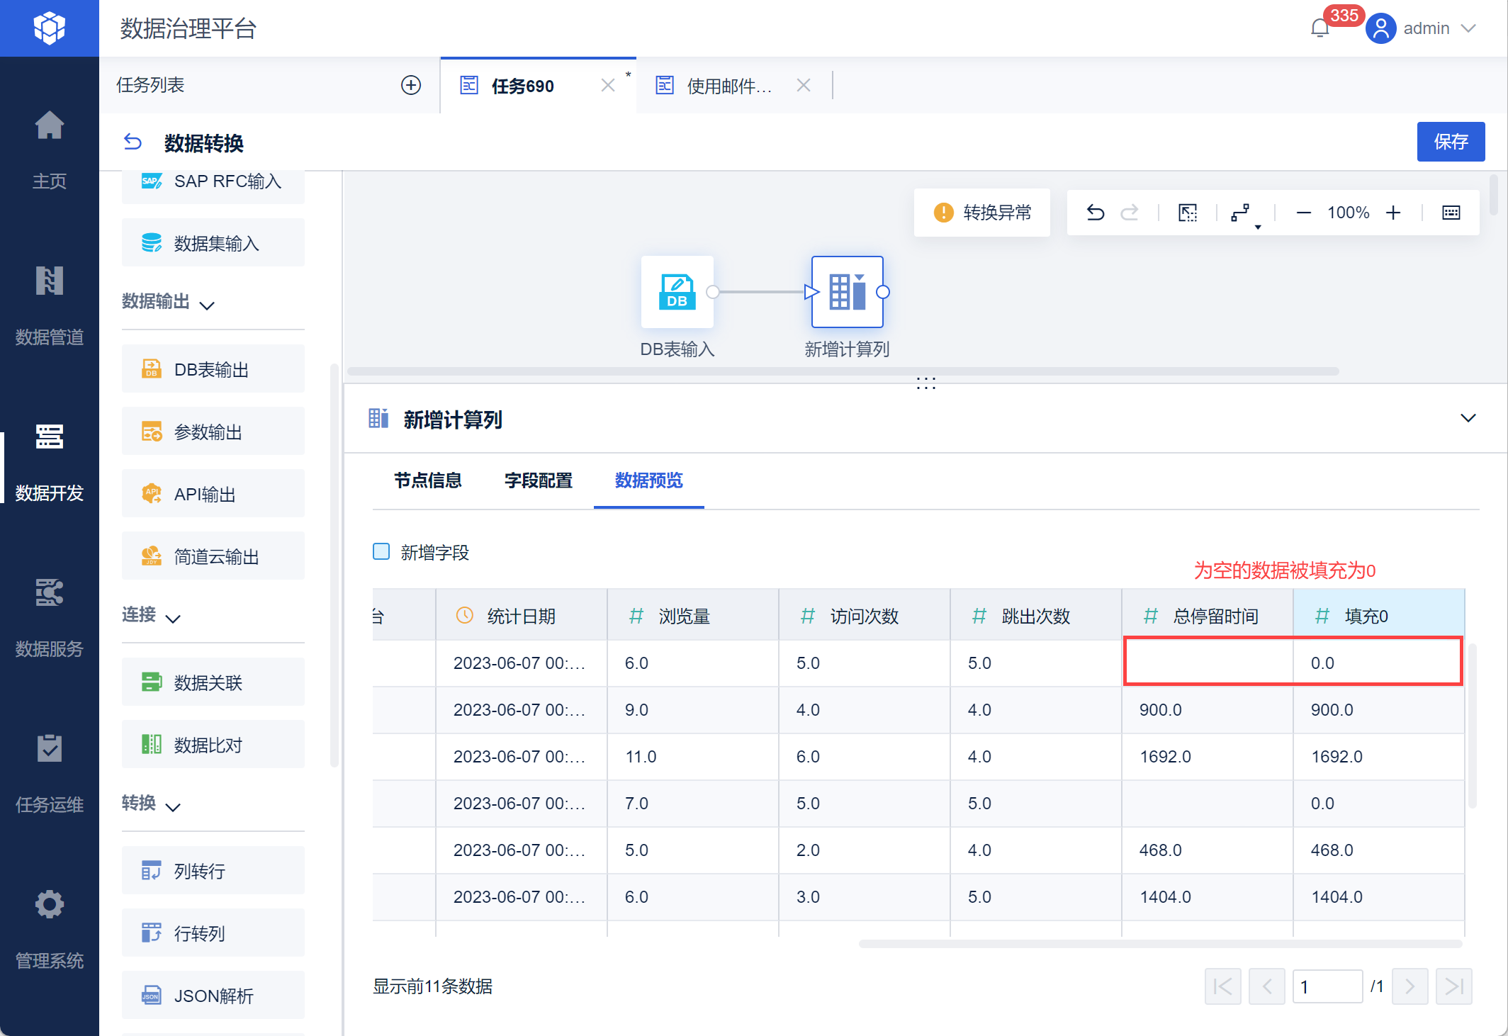
Task: Switch to the 节点信息 tab
Action: pyautogui.click(x=427, y=480)
